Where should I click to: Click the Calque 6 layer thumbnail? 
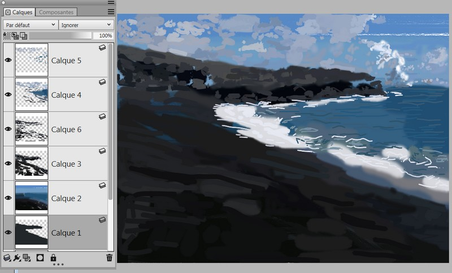(x=32, y=129)
